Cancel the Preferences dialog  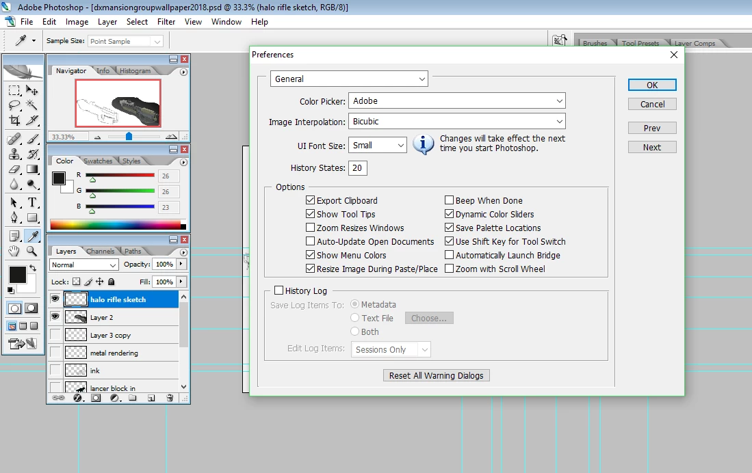[652, 104]
